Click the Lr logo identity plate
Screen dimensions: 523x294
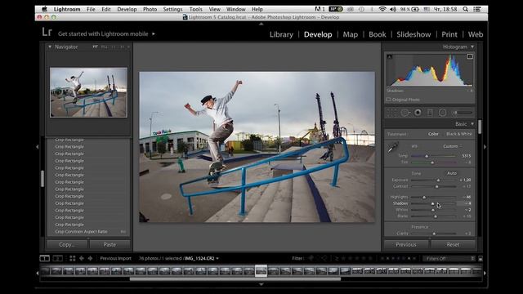pyautogui.click(x=47, y=32)
